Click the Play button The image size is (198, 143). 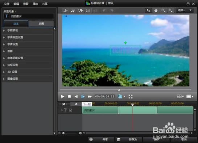point(62,97)
